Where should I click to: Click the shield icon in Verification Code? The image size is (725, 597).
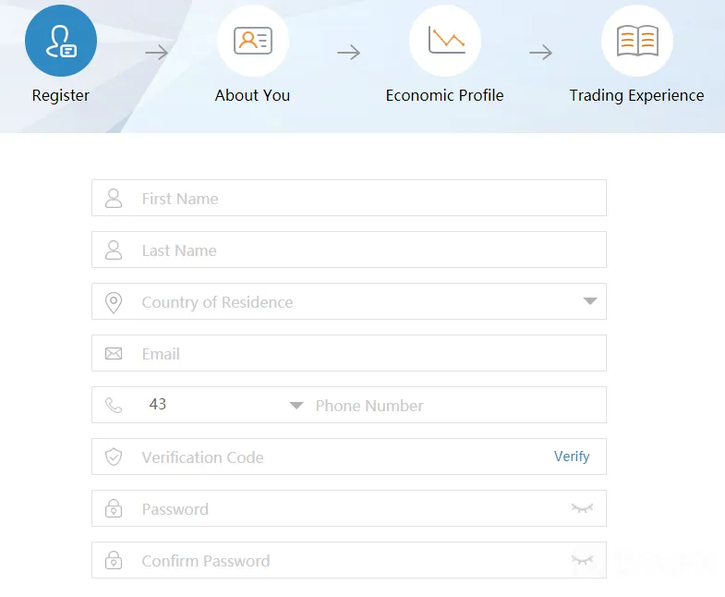pyautogui.click(x=114, y=457)
